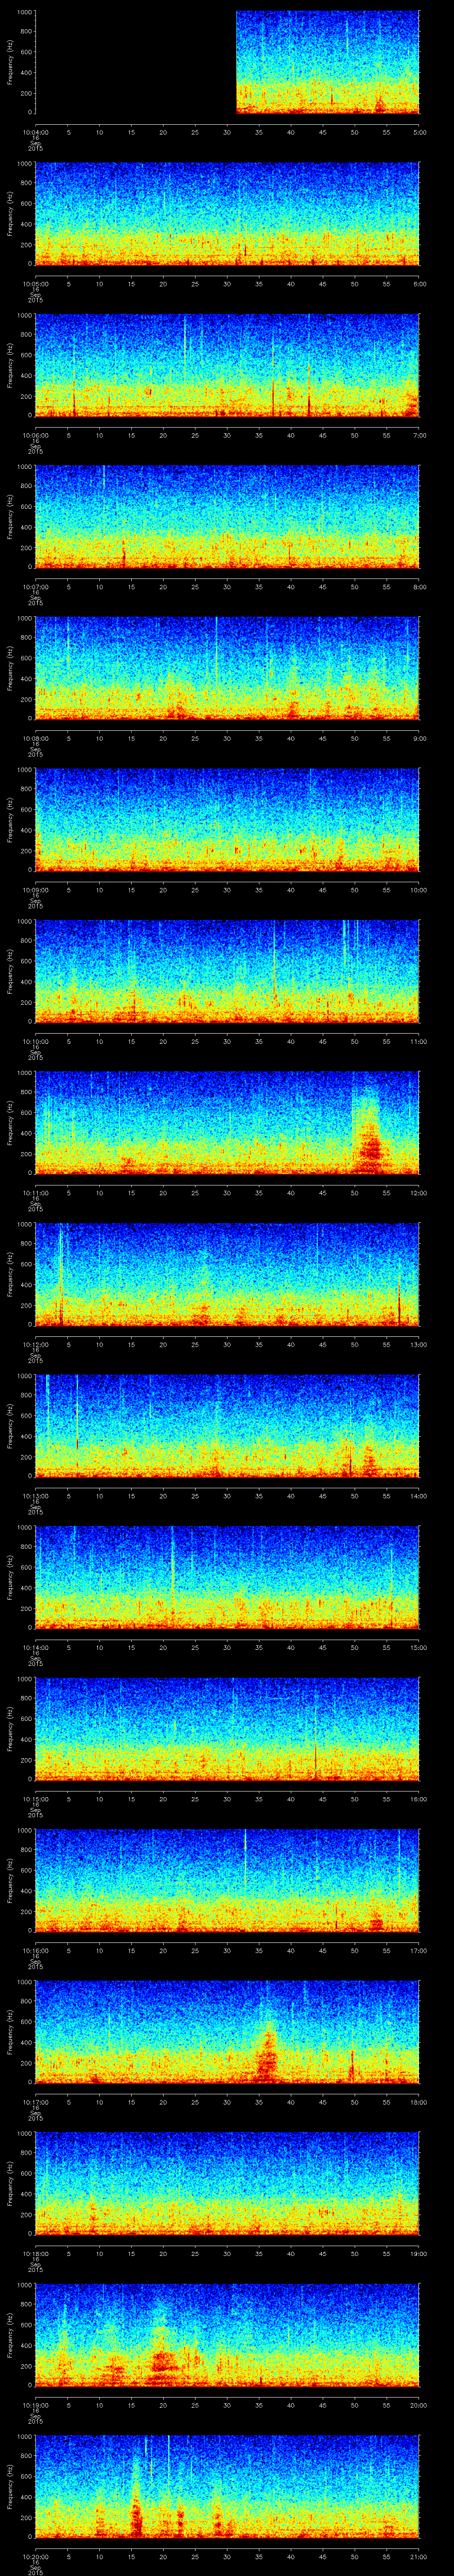Click the 10:14:00 time axis label
This screenshot has width=454, height=2576.
(35, 1647)
